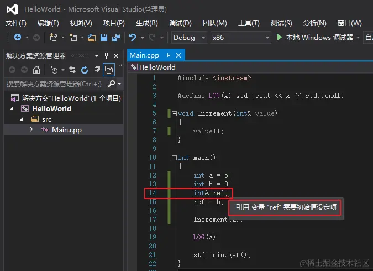Collapse the main function code block
373x271 pixels.
pyautogui.click(x=174, y=158)
